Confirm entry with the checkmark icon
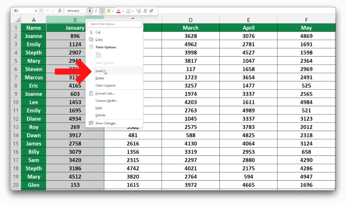 pyautogui.click(x=53, y=11)
